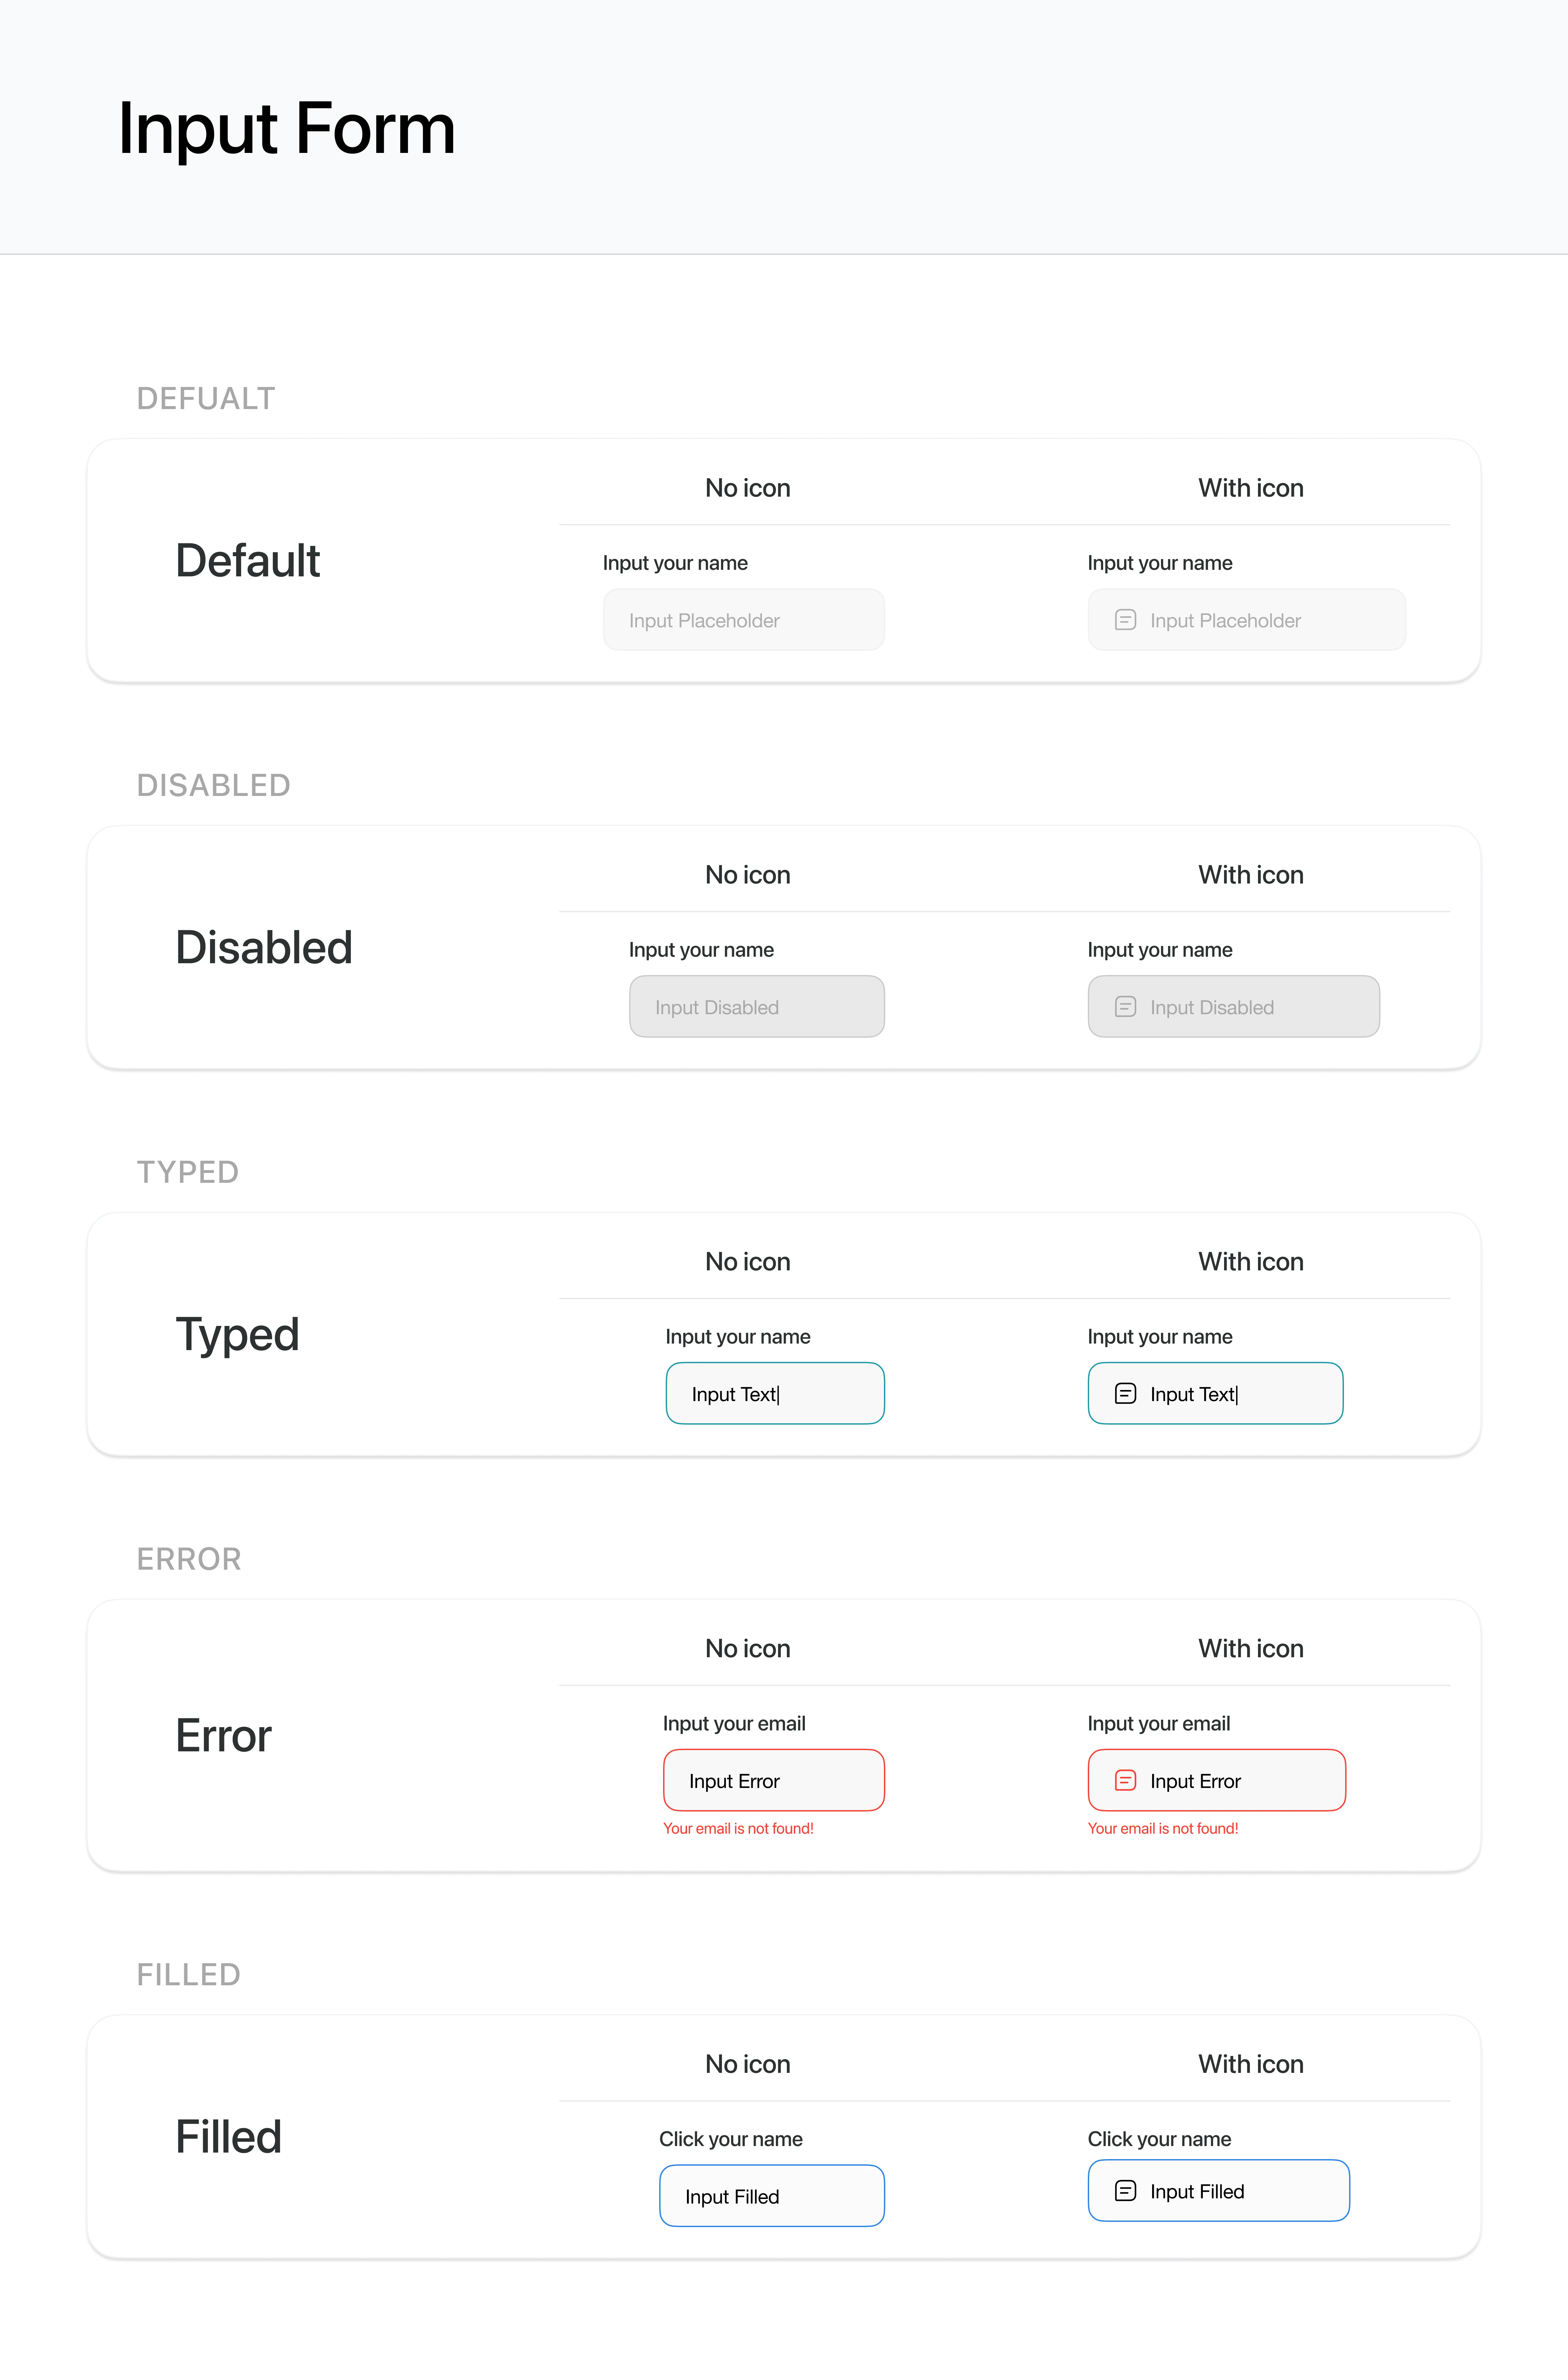This screenshot has width=1568, height=2380.
Task: Click the error message under no-icon email
Action: (x=738, y=1828)
